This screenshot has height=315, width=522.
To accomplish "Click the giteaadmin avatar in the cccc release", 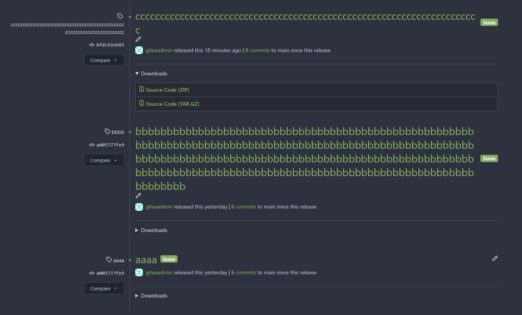I will [139, 50].
